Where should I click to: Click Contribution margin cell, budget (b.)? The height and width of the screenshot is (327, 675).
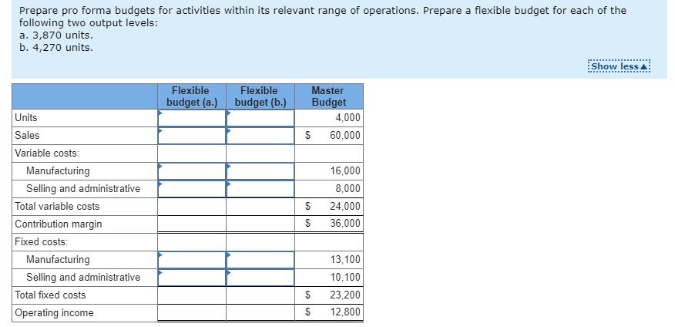coord(260,224)
